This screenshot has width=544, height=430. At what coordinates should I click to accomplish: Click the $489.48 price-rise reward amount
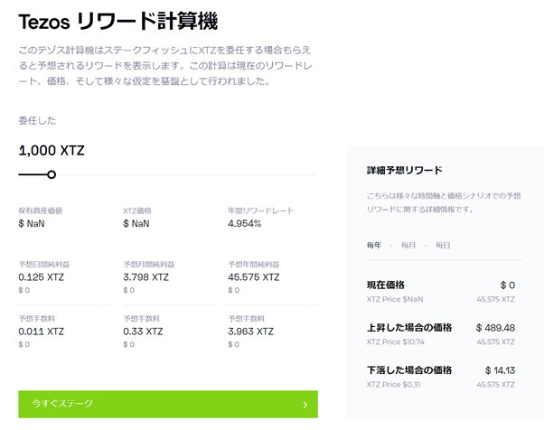pyautogui.click(x=495, y=328)
